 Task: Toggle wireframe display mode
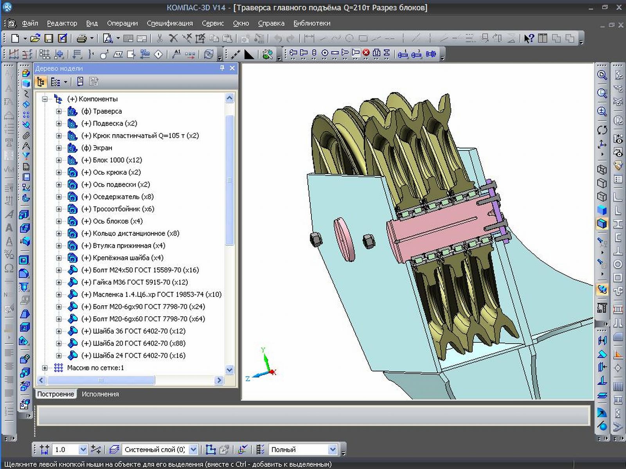coord(602,170)
